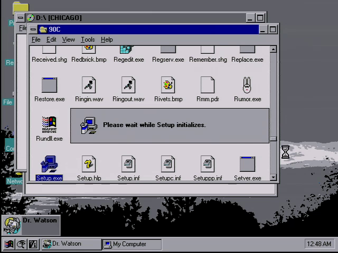Open File menu of D:\ [CHICAGO] window

tap(23, 28)
